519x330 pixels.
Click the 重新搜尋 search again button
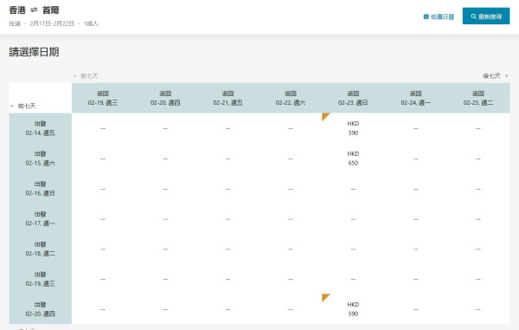(486, 16)
